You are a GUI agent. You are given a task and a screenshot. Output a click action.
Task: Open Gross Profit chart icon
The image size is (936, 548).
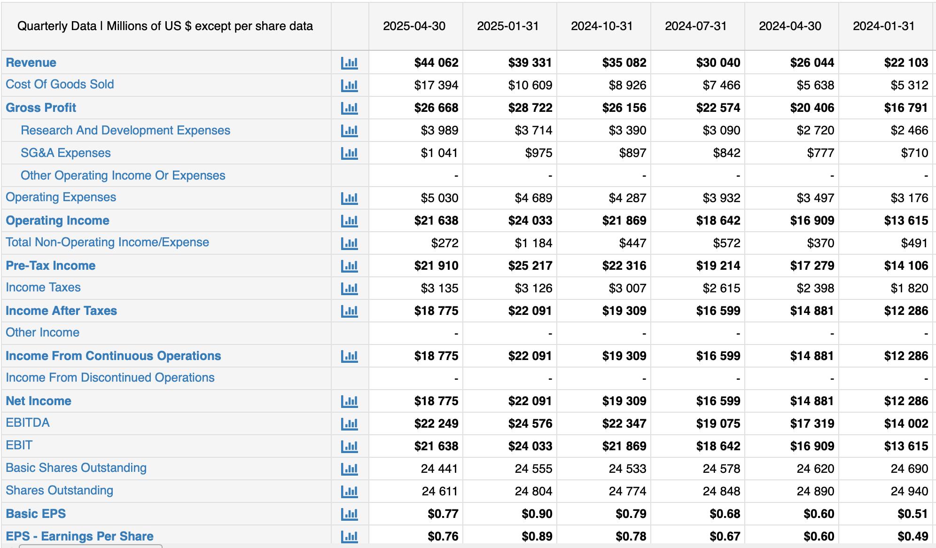(349, 108)
